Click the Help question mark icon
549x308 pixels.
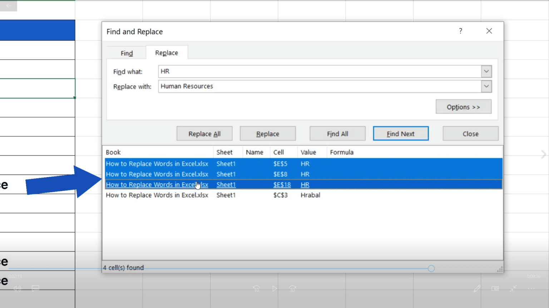(x=460, y=31)
